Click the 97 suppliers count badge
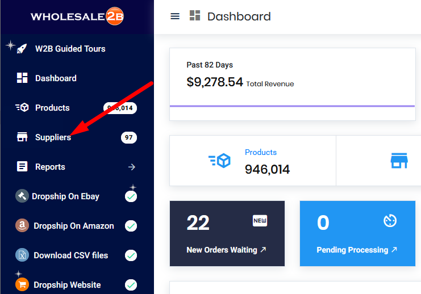Image resolution: width=421 pixels, height=294 pixels. (129, 137)
